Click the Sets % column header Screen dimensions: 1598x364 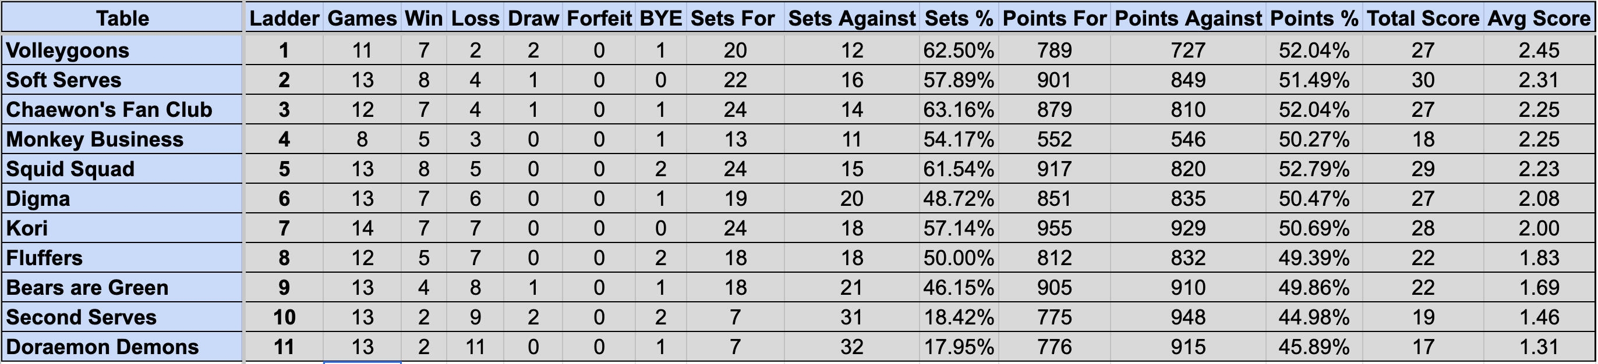point(959,18)
